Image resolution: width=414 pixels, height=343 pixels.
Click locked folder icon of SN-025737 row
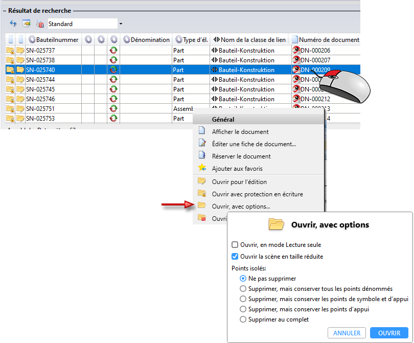pos(10,50)
